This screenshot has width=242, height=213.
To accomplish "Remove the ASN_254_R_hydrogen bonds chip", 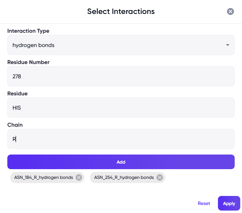I will [x=160, y=177].
